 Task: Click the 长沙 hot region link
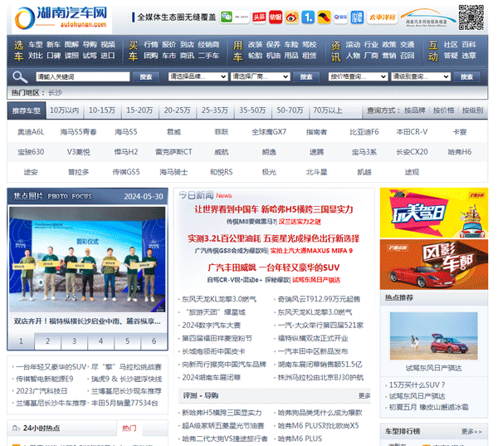pos(55,93)
